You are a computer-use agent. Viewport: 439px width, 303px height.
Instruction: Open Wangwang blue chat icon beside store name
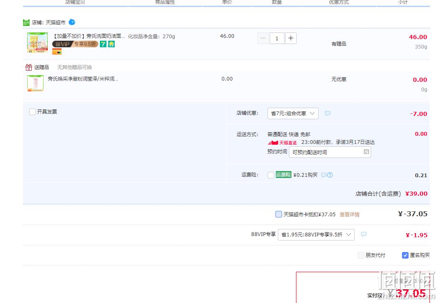pos(72,22)
